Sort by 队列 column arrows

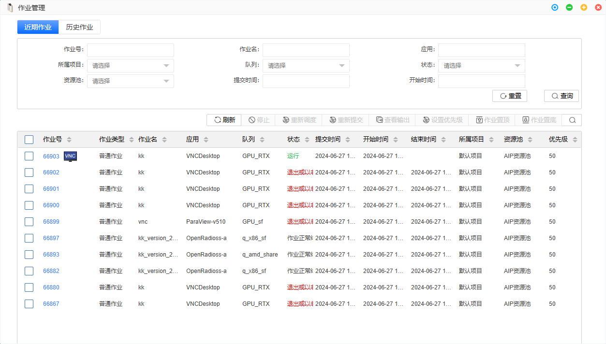(x=262, y=140)
